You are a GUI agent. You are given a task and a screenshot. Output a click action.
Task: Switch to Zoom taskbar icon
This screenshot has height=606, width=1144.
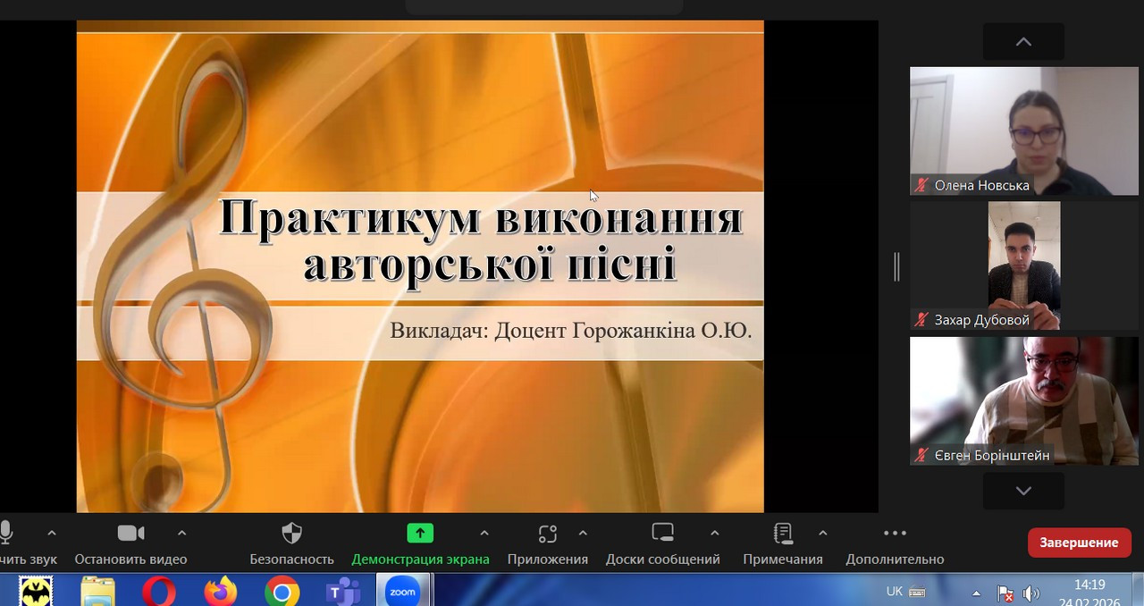[402, 592]
